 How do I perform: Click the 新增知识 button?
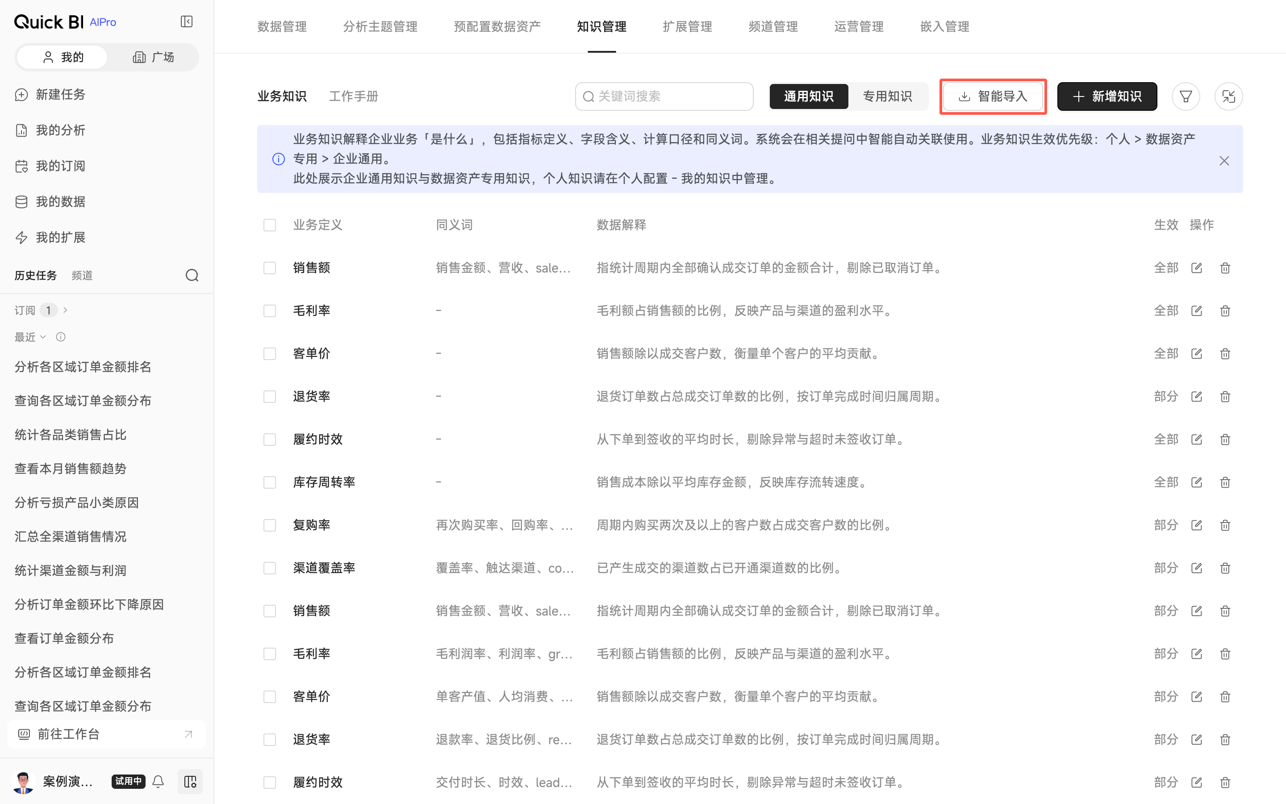tap(1107, 96)
